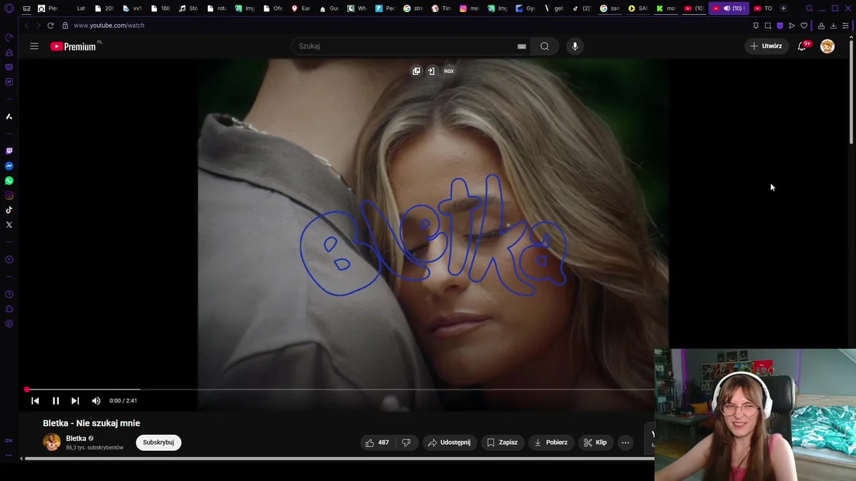
Task: Open browser downloads panel
Action: pos(833,25)
